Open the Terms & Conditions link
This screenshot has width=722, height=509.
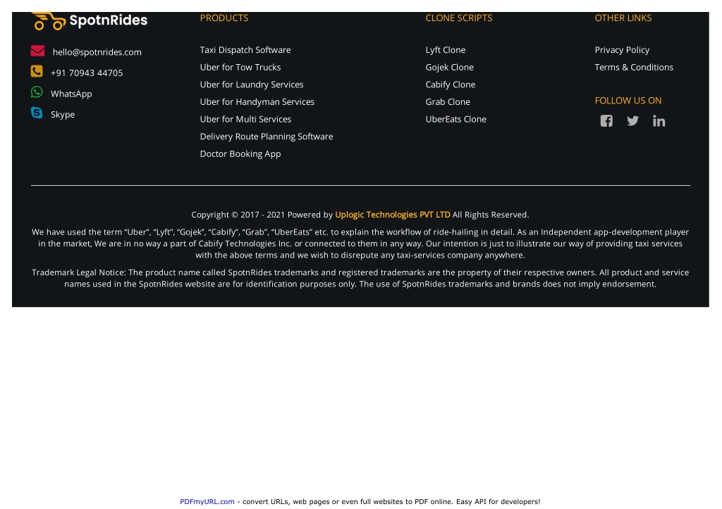point(634,67)
